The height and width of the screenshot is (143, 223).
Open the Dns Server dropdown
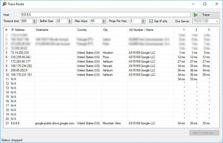coord(217,21)
